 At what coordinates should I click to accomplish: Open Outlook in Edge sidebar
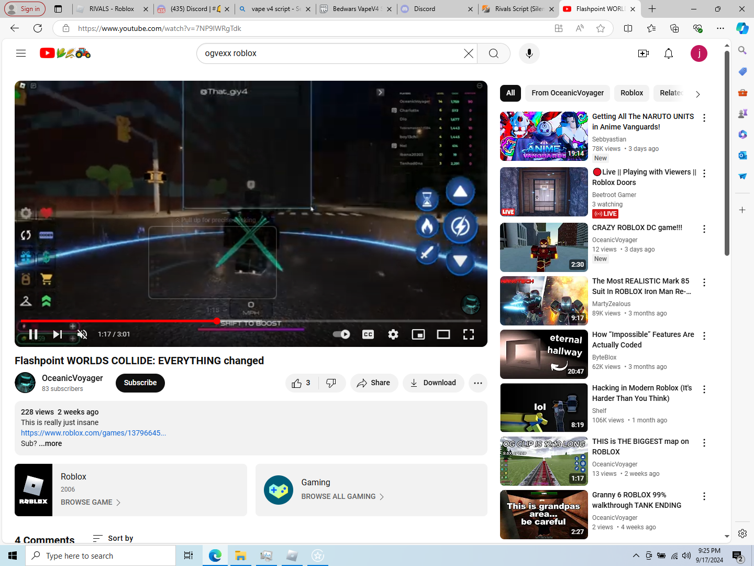point(742,156)
